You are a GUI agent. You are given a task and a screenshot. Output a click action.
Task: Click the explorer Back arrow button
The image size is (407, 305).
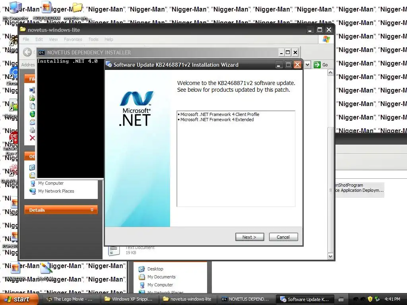pyautogui.click(x=27, y=52)
